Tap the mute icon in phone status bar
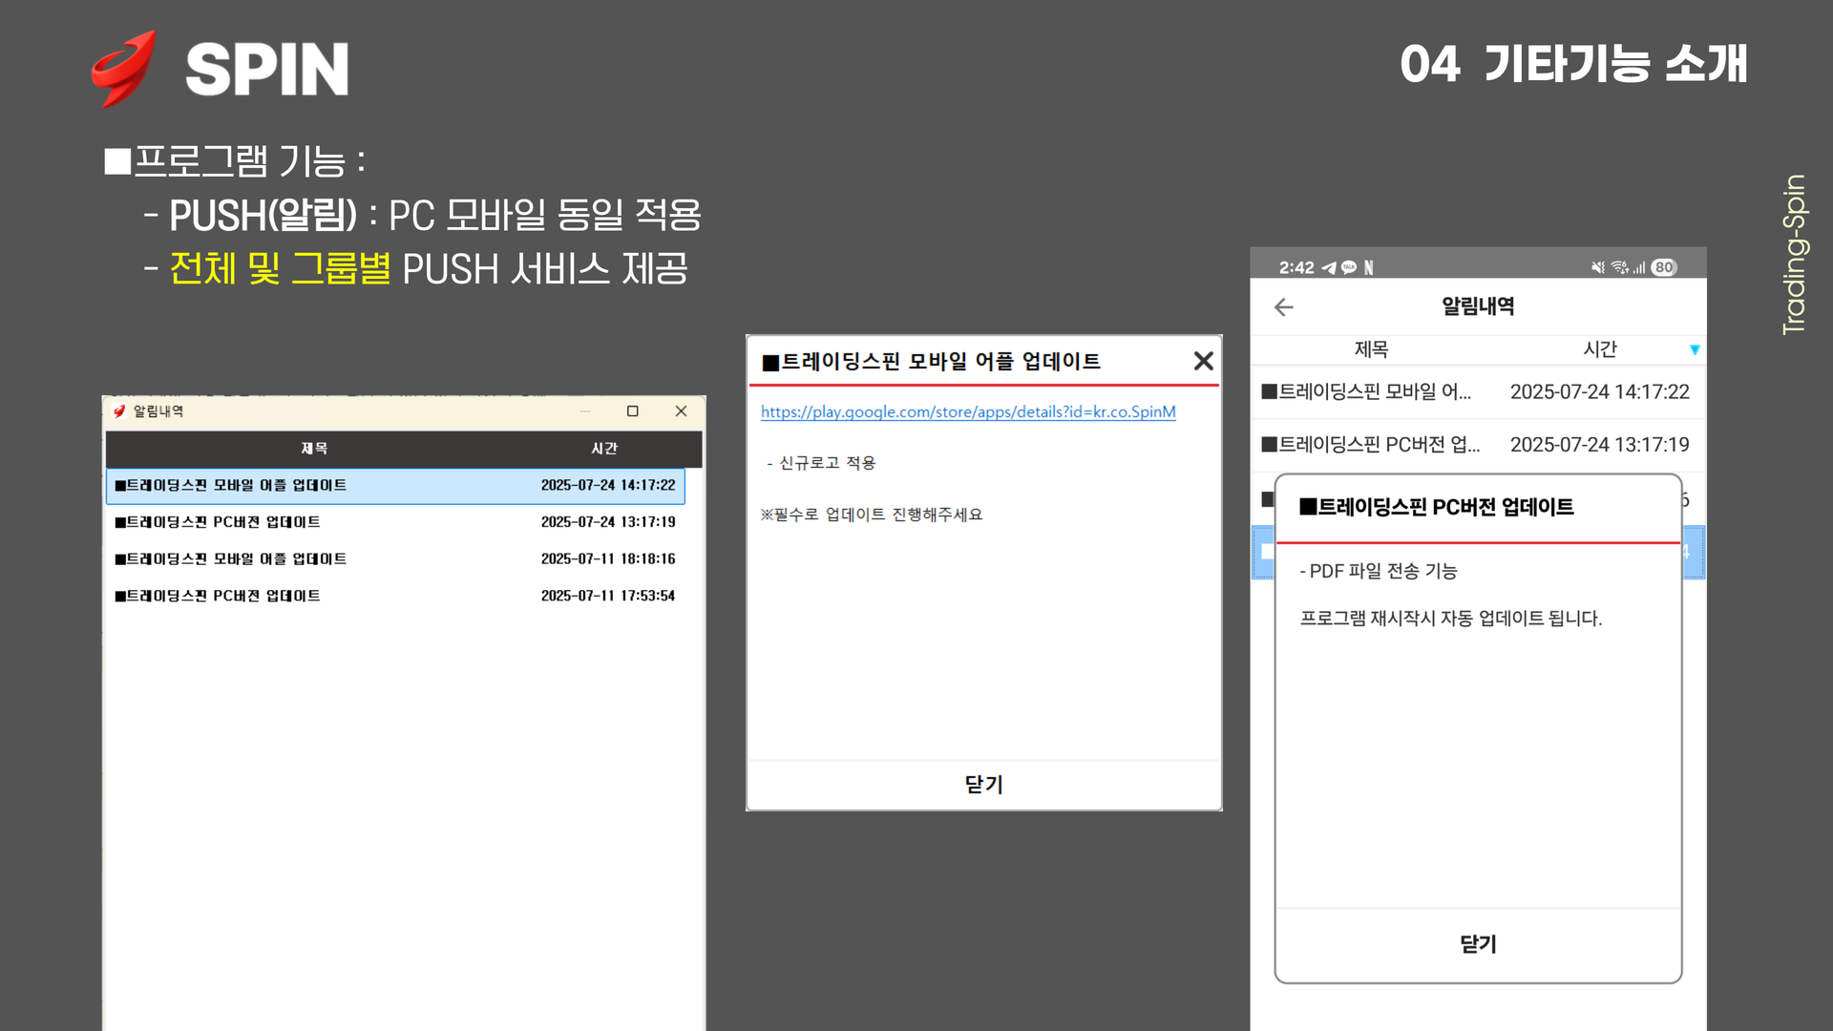1833x1031 pixels. (x=1597, y=267)
